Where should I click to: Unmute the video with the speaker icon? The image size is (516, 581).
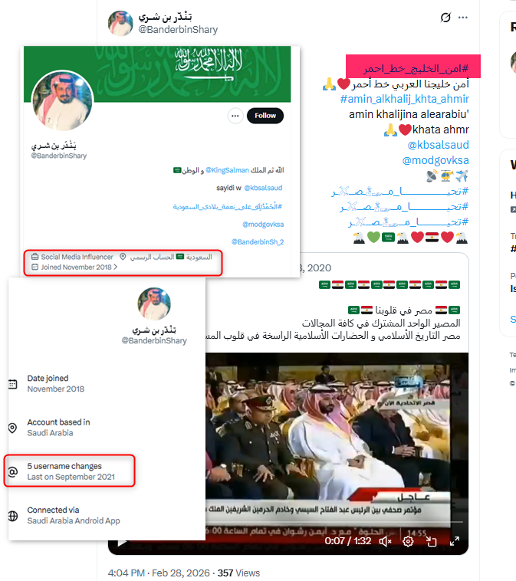[386, 541]
